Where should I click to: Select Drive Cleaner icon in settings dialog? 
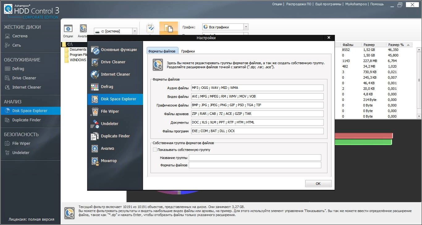coord(95,62)
